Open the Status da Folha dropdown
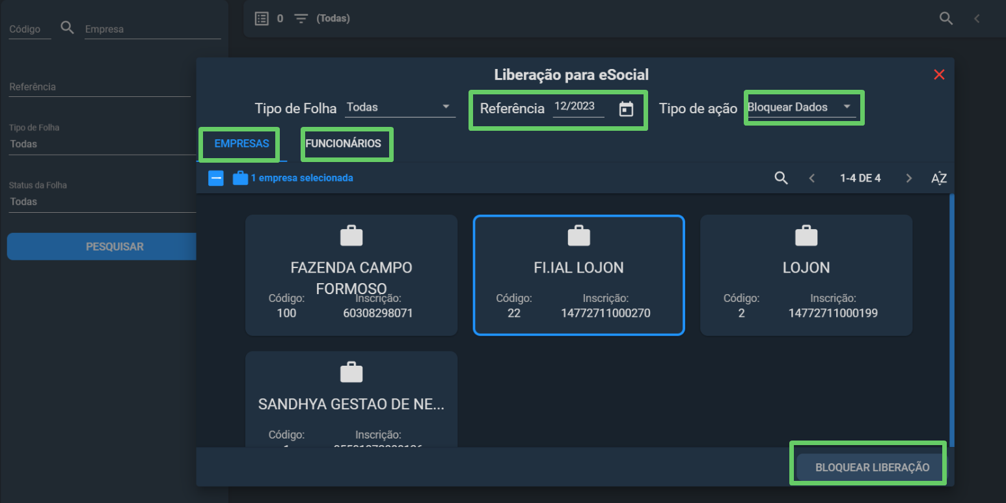The image size is (1006, 503). [102, 202]
